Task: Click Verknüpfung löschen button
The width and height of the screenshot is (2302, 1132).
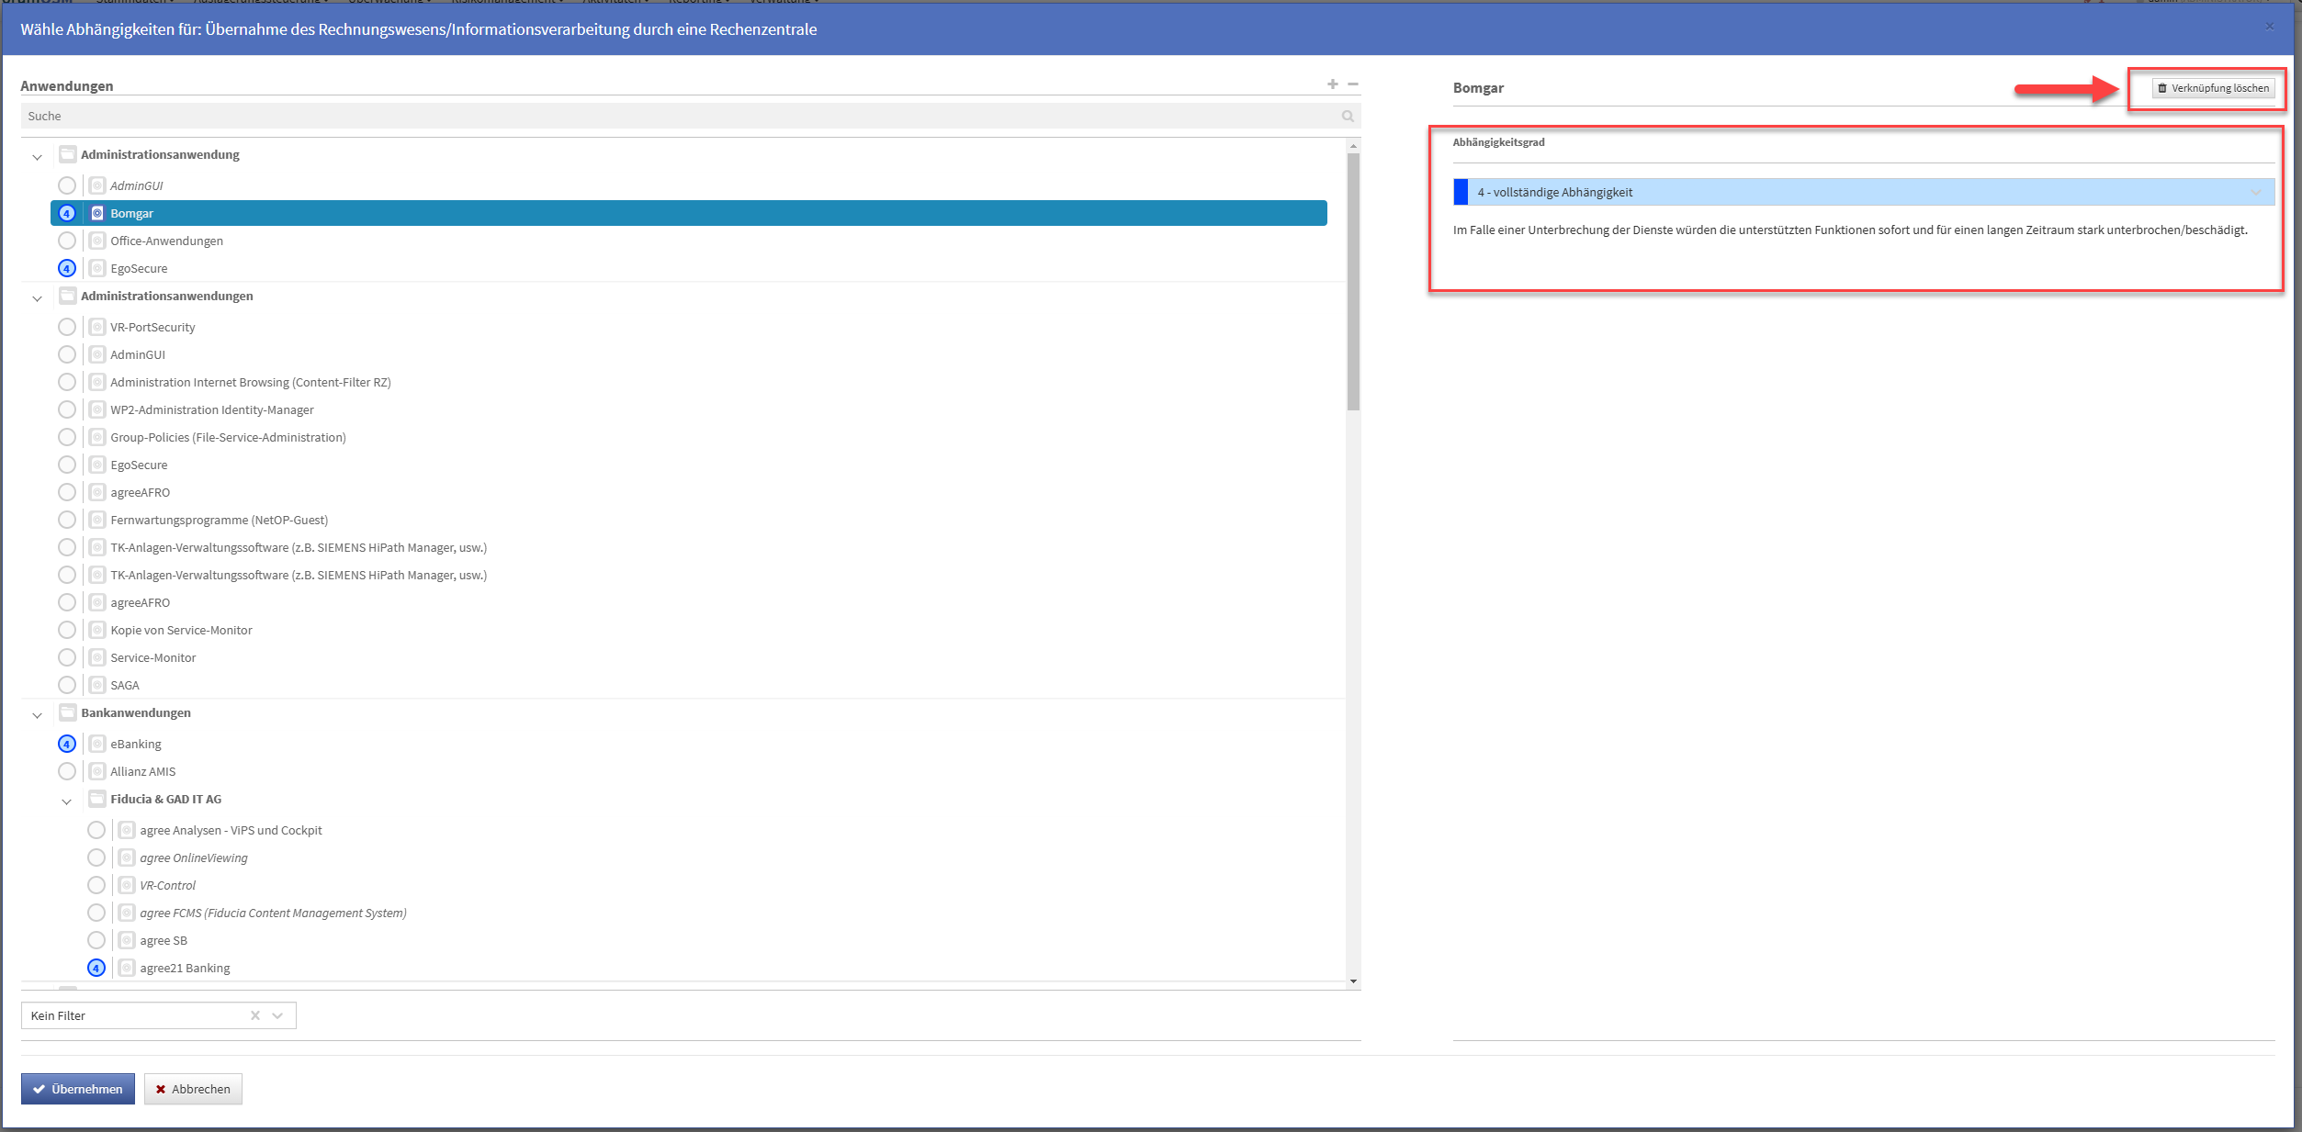Action: (x=2213, y=88)
